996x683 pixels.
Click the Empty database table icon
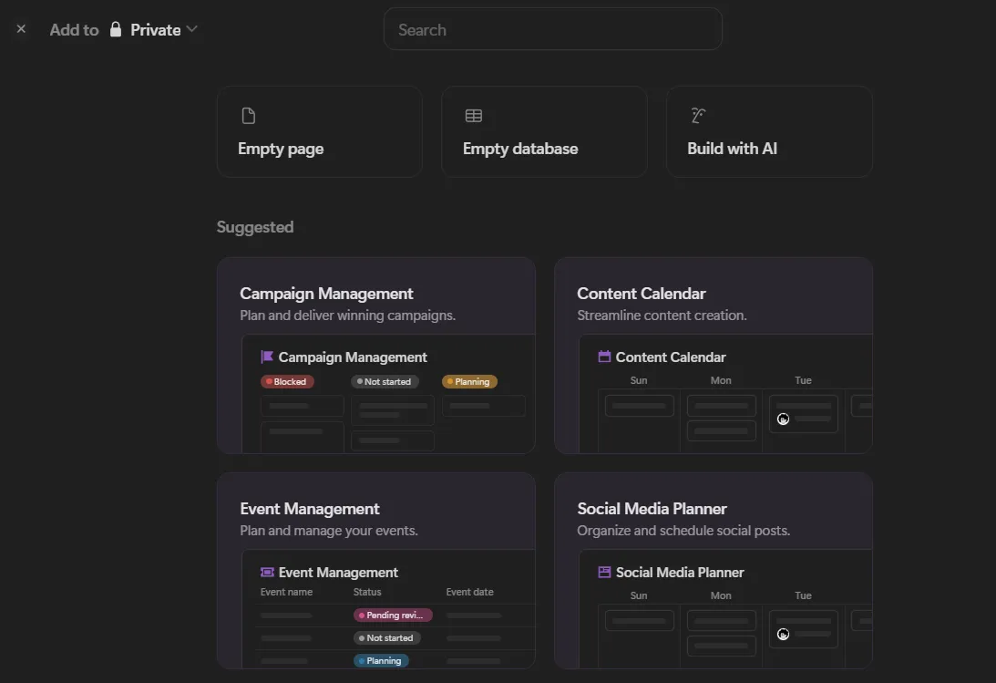pos(473,116)
